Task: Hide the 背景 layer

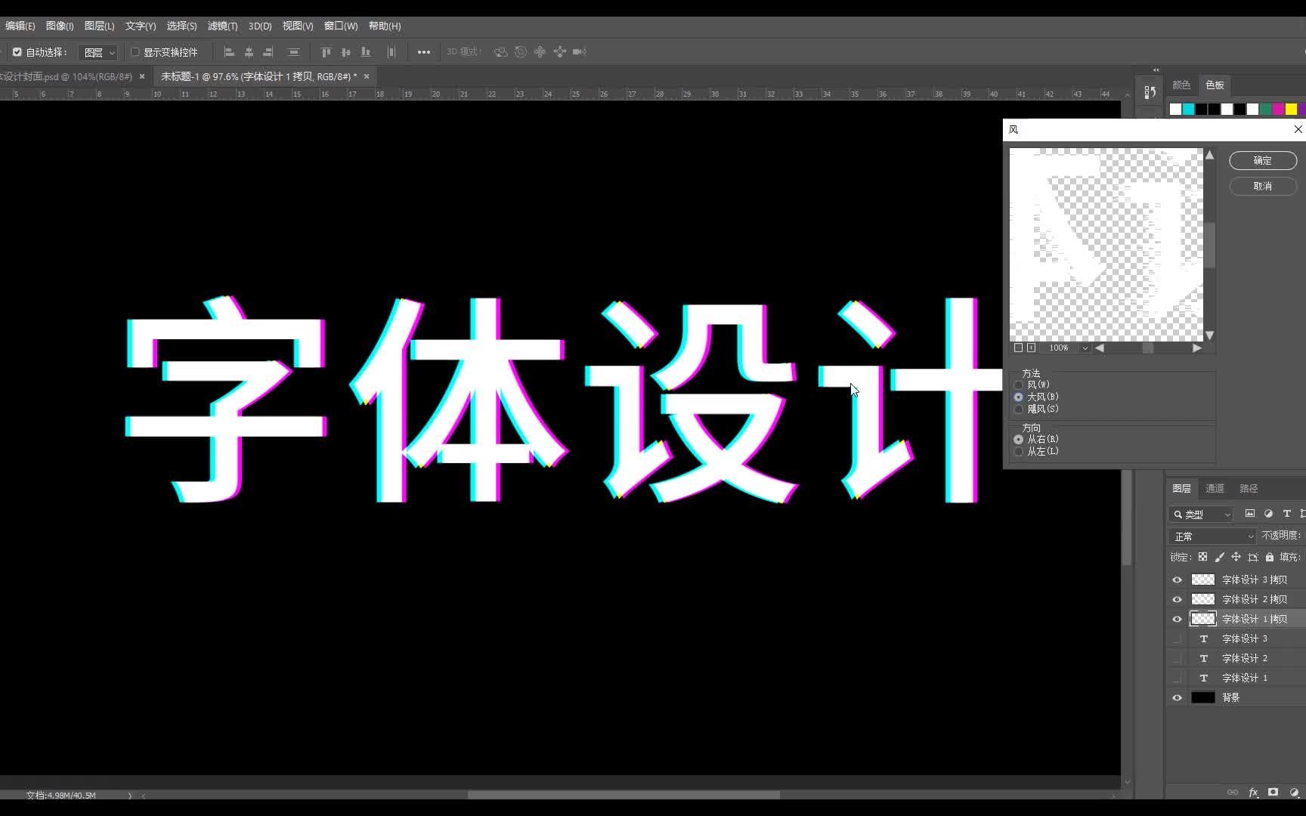Action: [x=1177, y=697]
